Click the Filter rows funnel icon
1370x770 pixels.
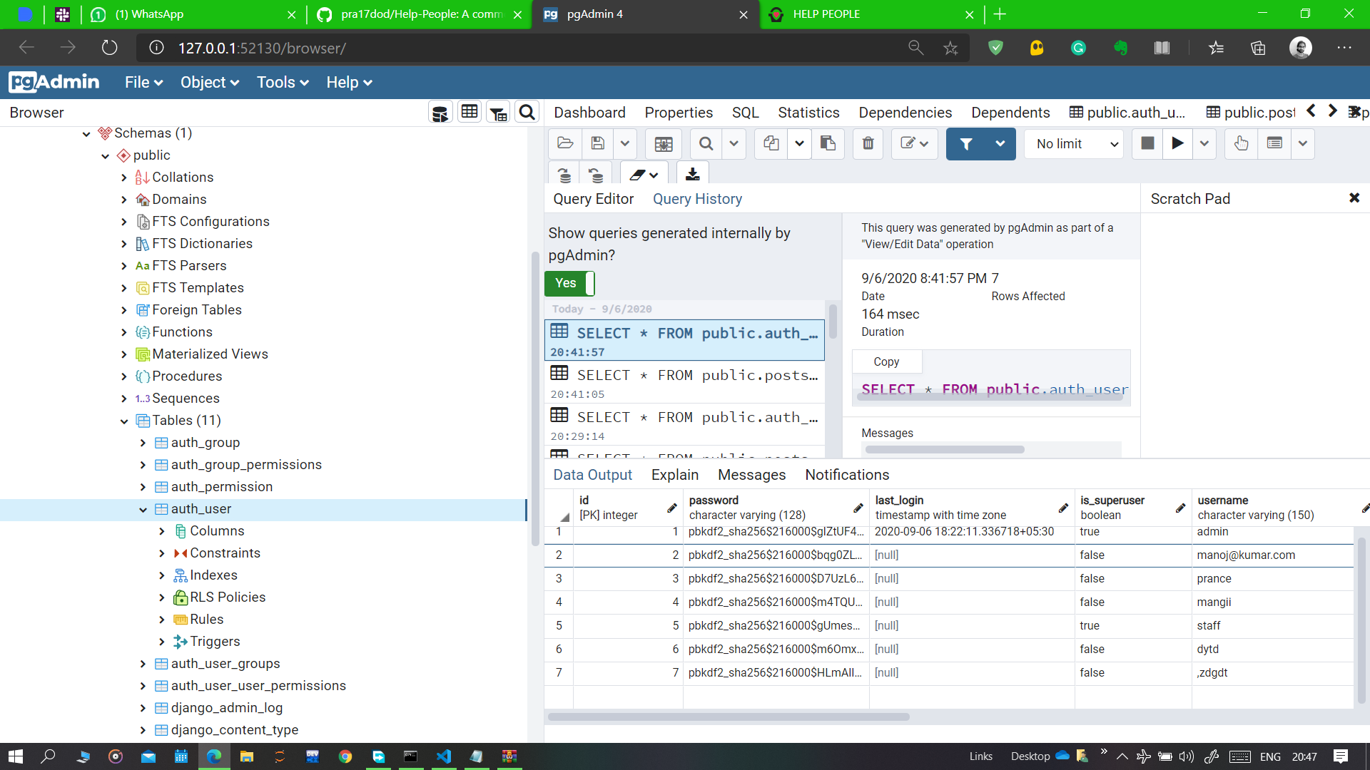coord(966,144)
